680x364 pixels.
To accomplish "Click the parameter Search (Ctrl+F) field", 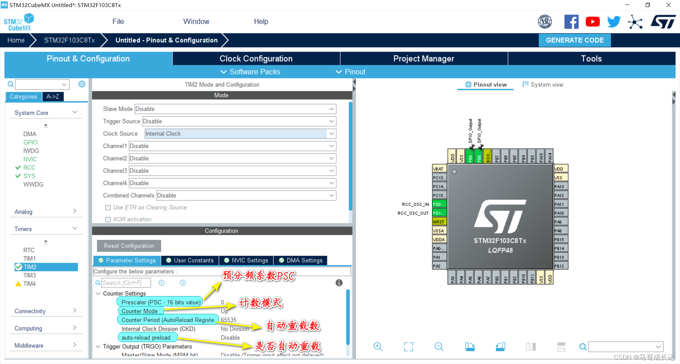I will 126,283.
